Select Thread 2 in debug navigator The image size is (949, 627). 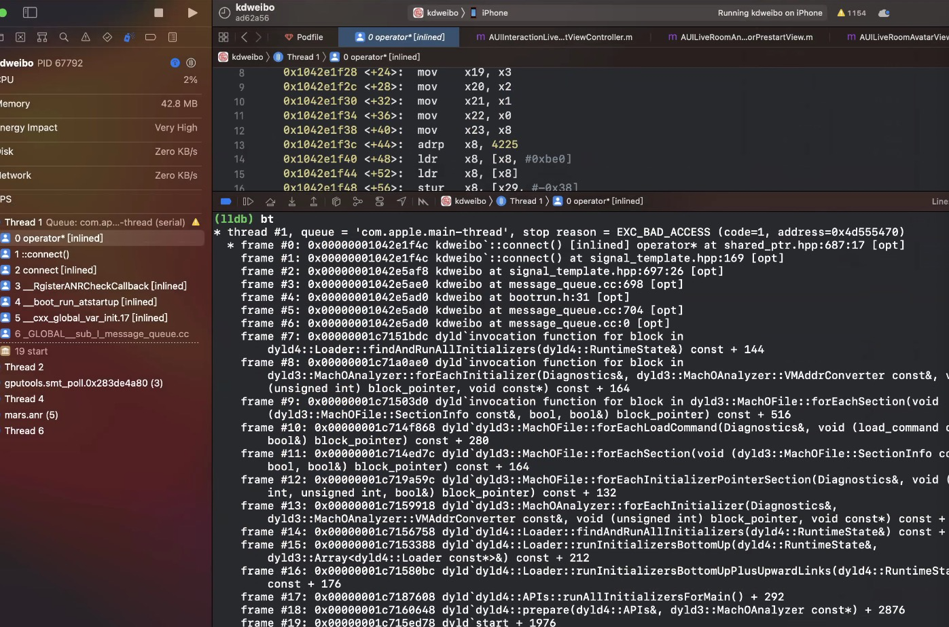pos(102,367)
